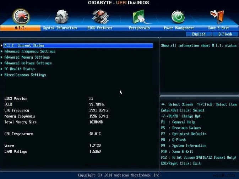Click the CPU Temperature reading row

pyautogui.click(x=18, y=134)
